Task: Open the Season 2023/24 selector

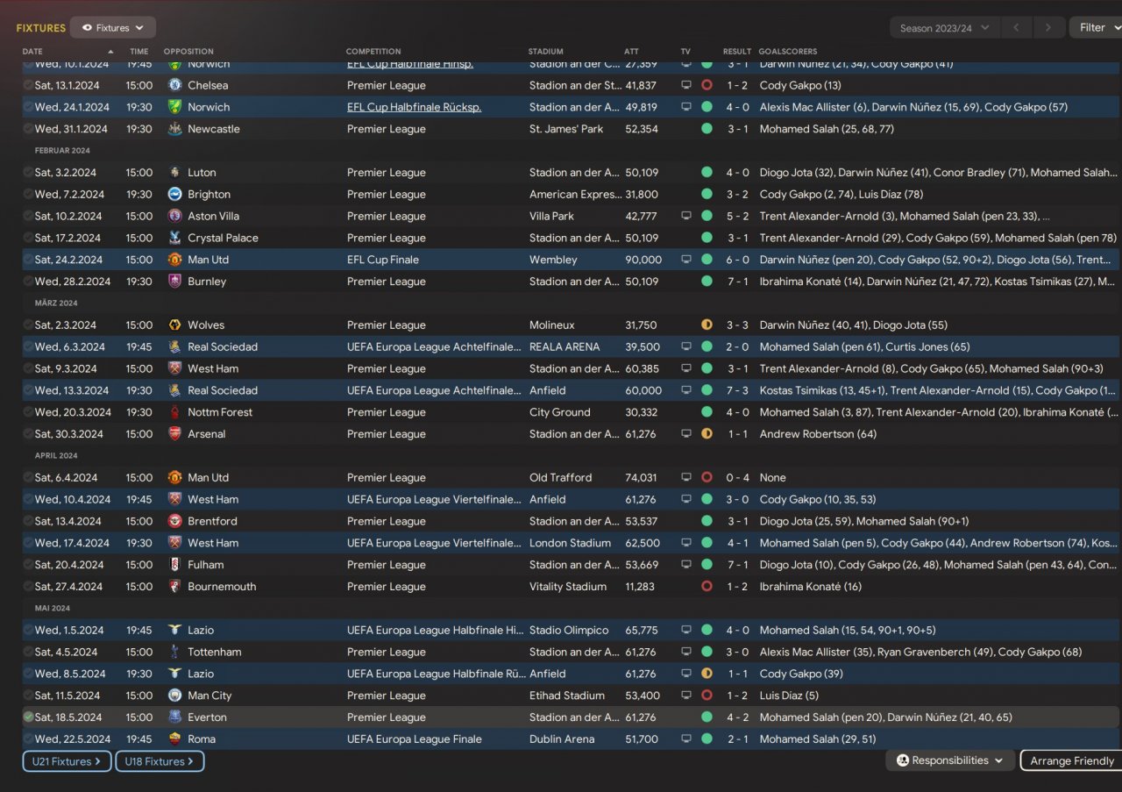Action: coord(945,28)
